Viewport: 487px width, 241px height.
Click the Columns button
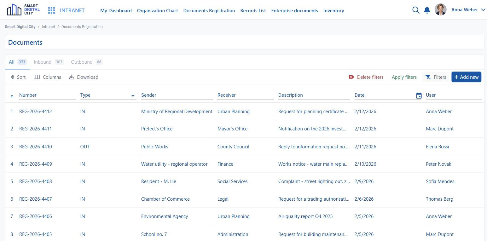(47, 77)
